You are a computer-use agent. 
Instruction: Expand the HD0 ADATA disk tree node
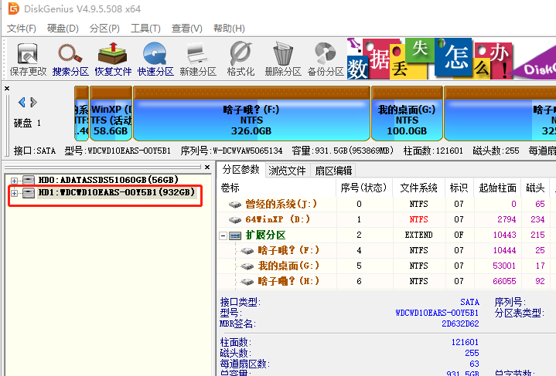15,180
